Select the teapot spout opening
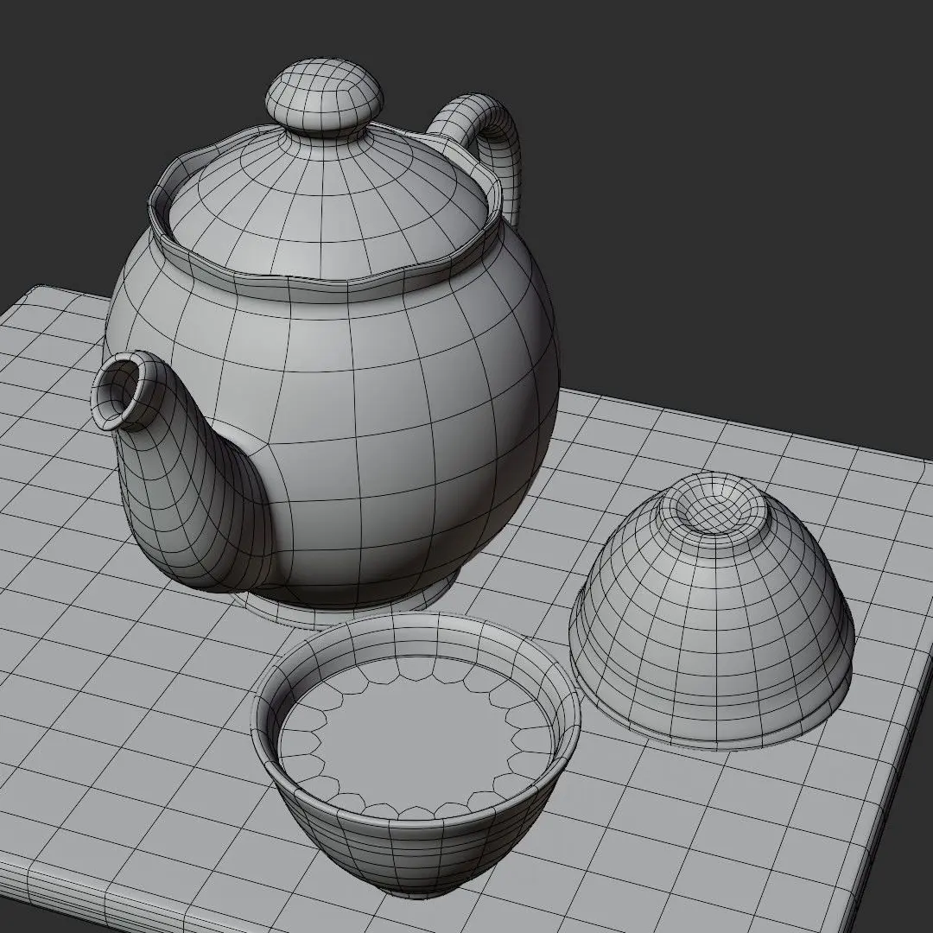933x933 pixels. pyautogui.click(x=119, y=390)
